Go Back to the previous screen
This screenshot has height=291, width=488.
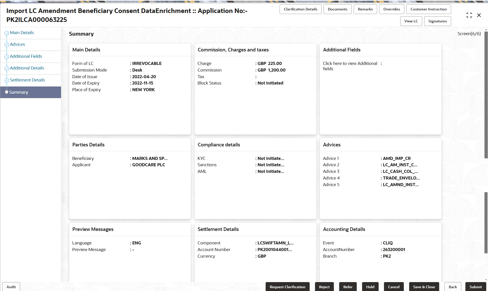click(x=453, y=287)
